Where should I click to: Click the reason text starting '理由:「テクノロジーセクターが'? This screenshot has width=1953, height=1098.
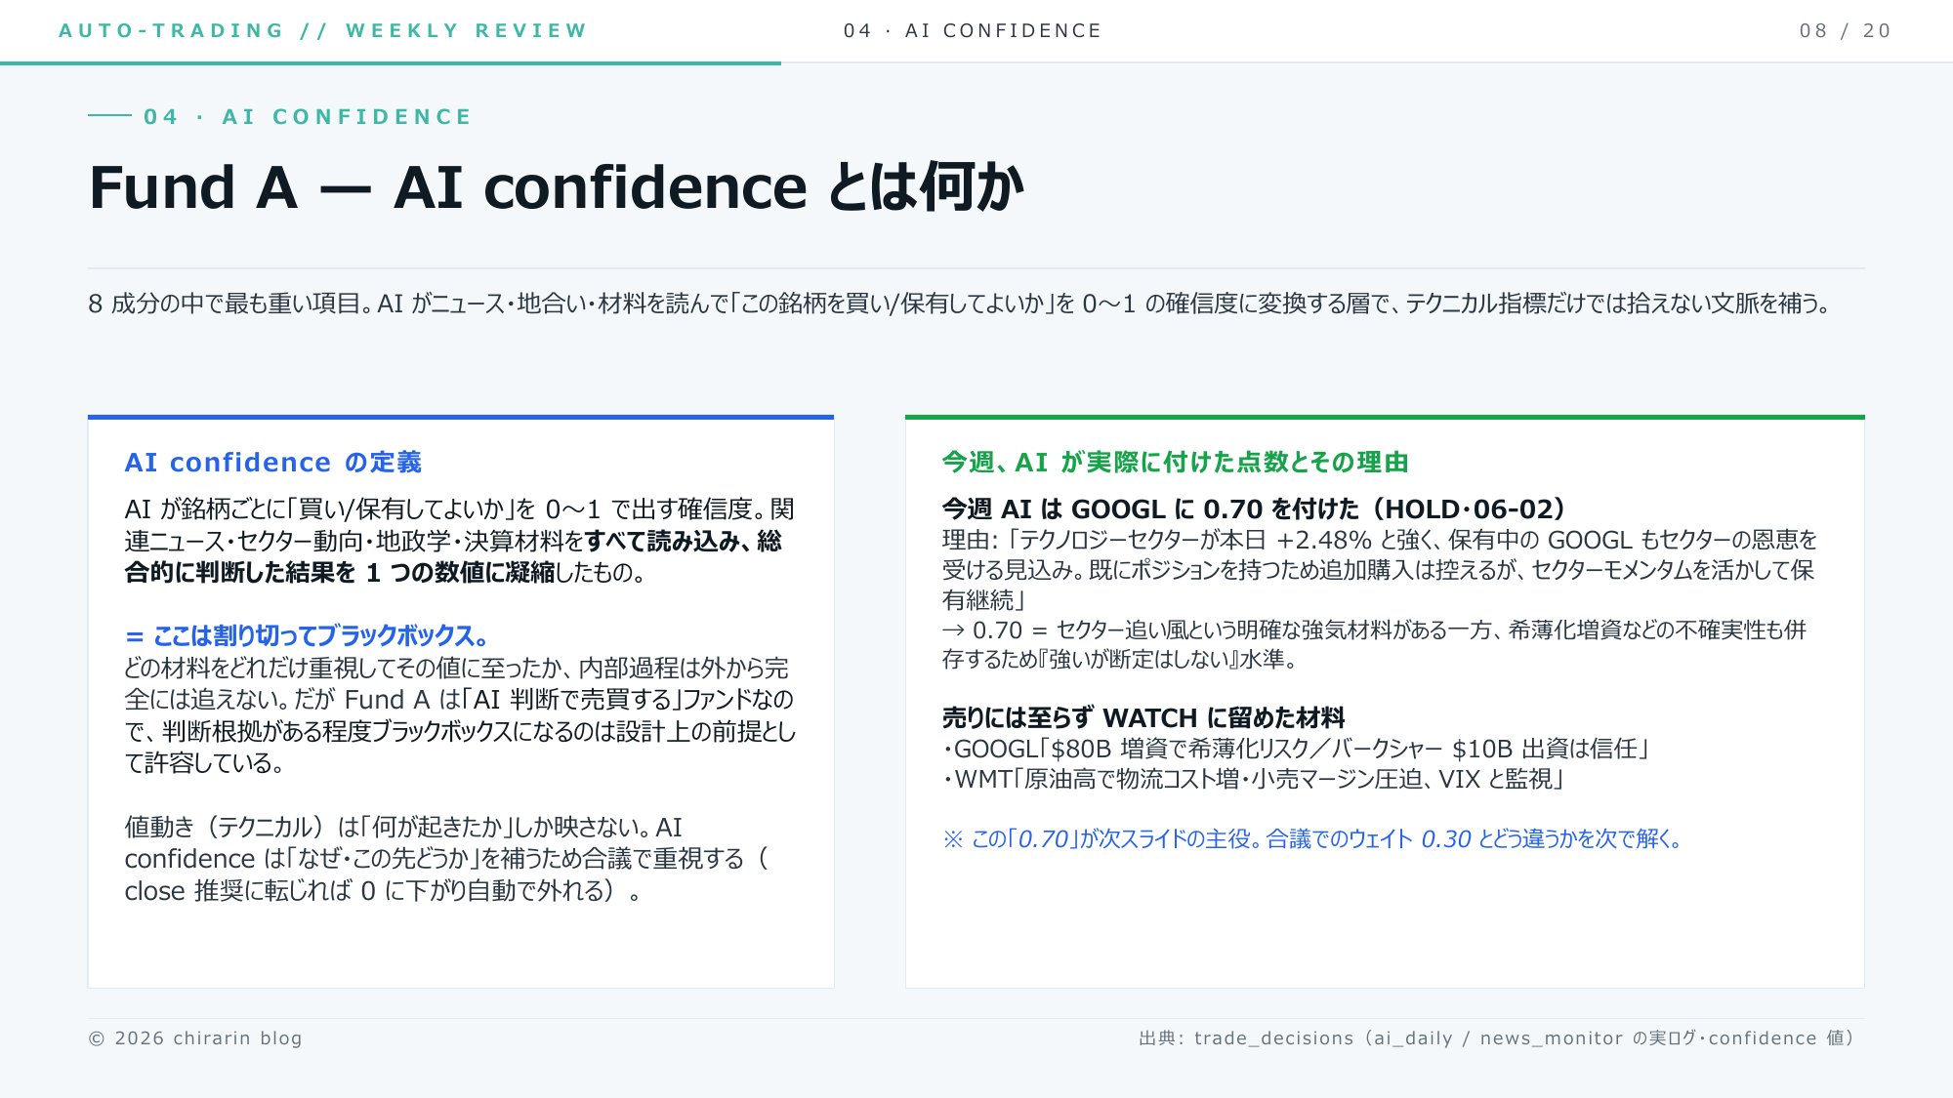1380,570
